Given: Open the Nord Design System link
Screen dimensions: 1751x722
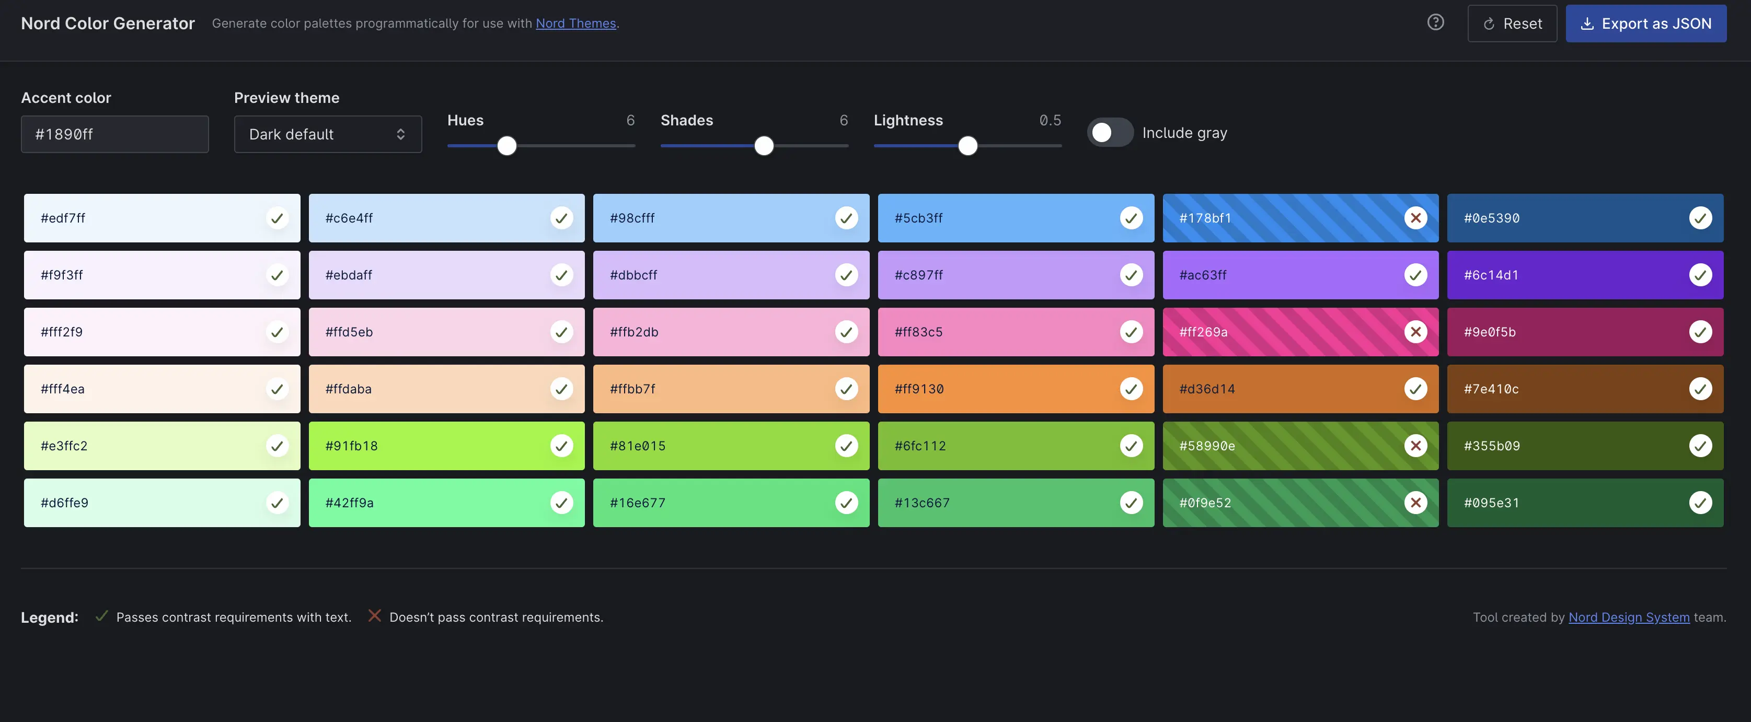Looking at the screenshot, I should [x=1629, y=616].
